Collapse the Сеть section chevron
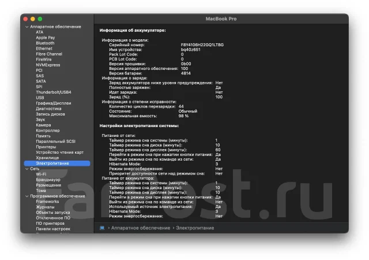The image size is (369, 260). click(27, 169)
